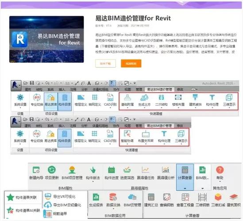Select the 查编钢筋 icon
Screen dimensions: 243x221
[x=167, y=197]
